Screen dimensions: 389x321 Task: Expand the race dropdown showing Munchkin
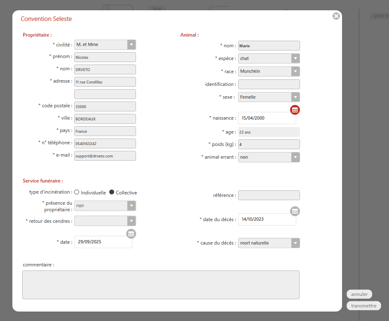click(x=295, y=71)
